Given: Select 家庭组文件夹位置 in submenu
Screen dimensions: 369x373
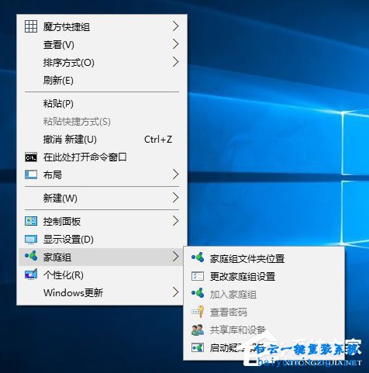Looking at the screenshot, I should tap(264, 258).
